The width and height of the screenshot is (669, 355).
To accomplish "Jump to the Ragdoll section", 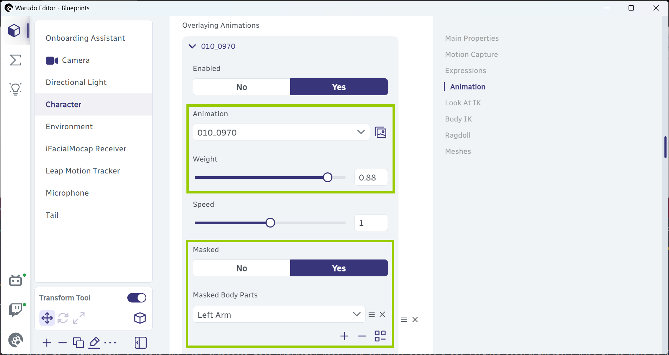I will click(x=458, y=135).
